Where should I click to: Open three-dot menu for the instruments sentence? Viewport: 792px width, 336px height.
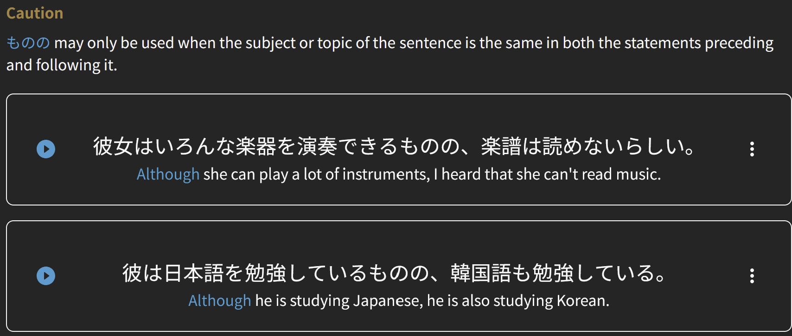tap(752, 149)
